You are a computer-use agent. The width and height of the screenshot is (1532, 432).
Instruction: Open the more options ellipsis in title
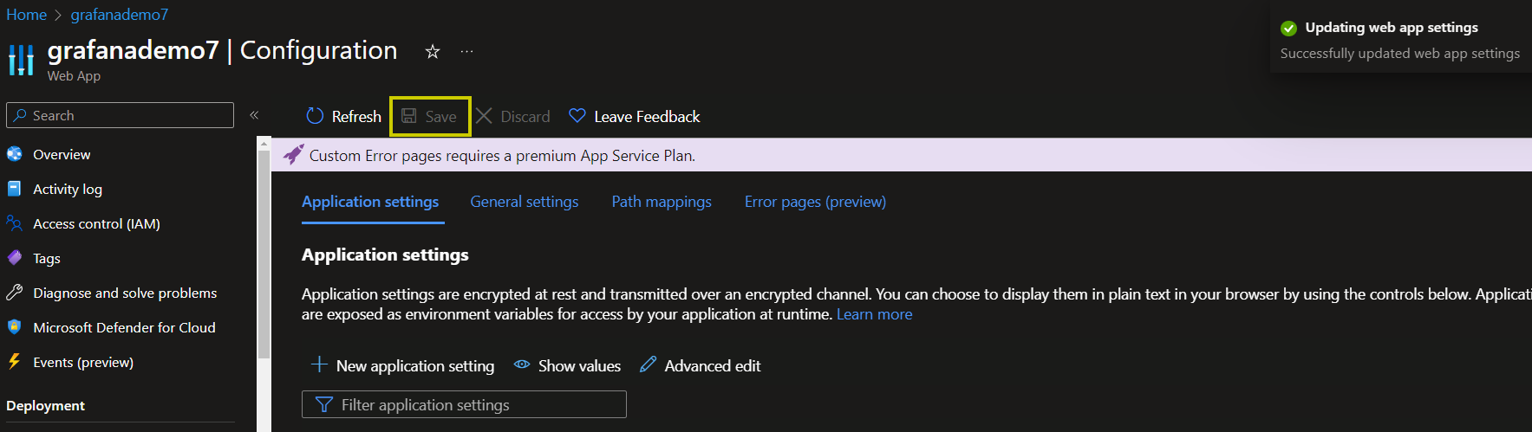466,52
